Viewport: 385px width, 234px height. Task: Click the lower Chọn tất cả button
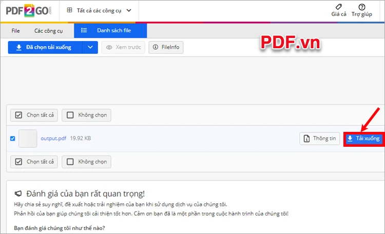[x=34, y=162]
